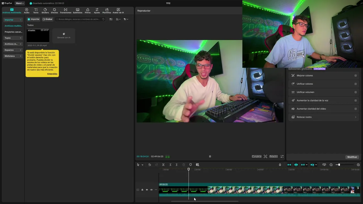Open the Audio panel tab
Screen dimensions: 363x204
coord(27,11)
